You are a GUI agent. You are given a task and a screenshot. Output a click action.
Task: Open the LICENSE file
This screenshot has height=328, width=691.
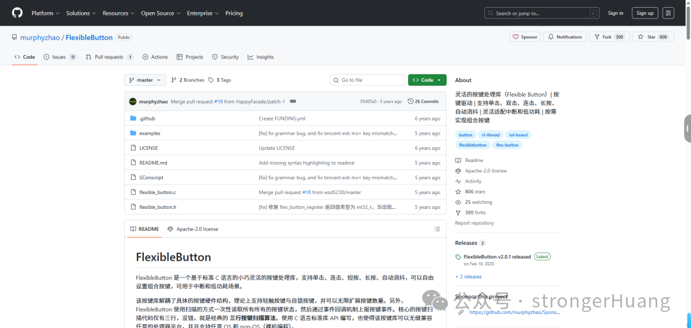[148, 148]
